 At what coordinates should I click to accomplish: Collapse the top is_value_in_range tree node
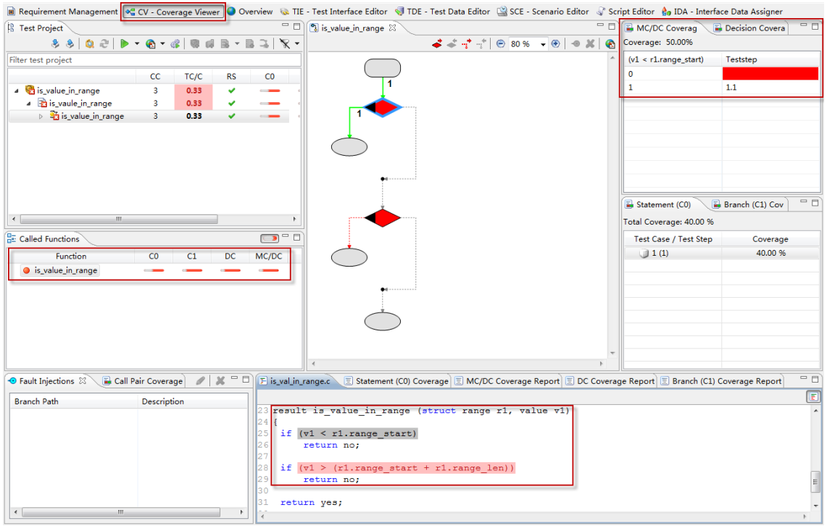[x=17, y=91]
